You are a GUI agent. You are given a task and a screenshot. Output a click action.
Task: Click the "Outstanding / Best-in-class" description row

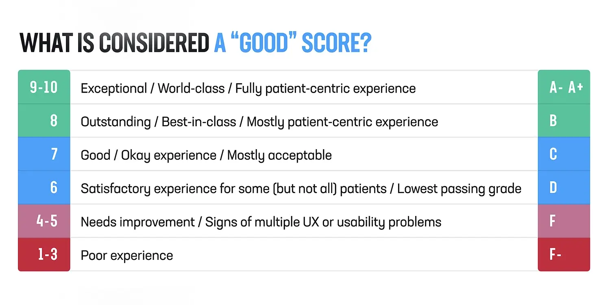tap(259, 122)
